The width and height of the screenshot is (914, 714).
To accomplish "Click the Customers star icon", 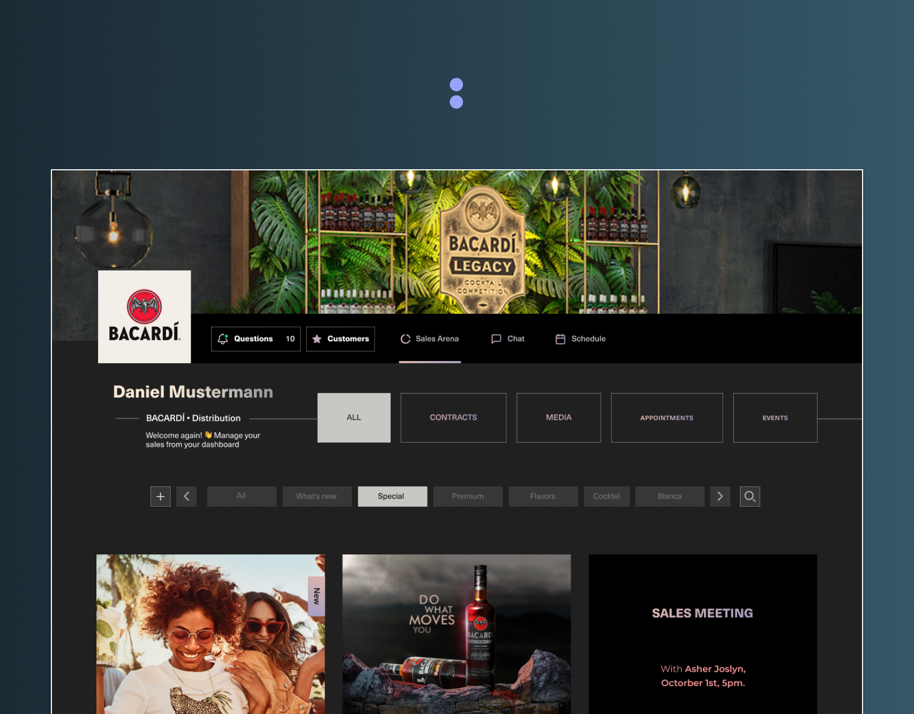I will click(x=317, y=339).
